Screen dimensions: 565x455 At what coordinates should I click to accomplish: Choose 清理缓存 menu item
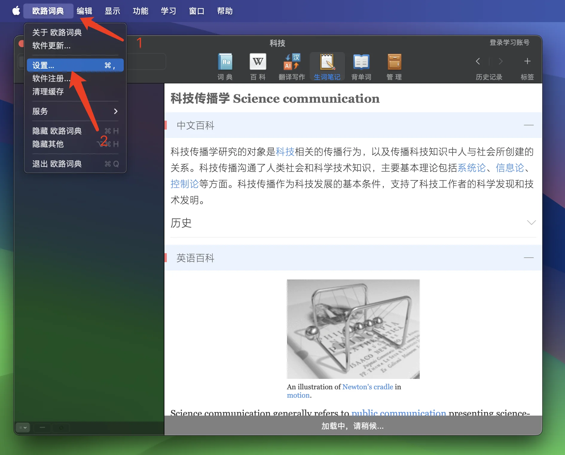(x=75, y=92)
